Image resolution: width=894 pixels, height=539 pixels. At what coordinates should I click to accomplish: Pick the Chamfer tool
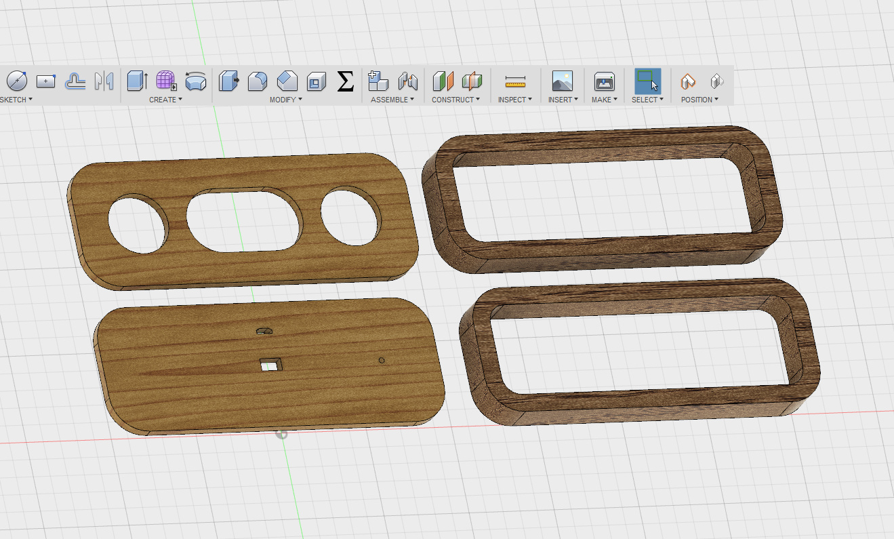(287, 81)
